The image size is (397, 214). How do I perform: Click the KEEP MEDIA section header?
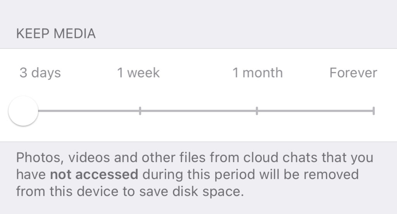[56, 34]
